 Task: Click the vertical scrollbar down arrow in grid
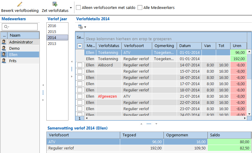[249, 114]
